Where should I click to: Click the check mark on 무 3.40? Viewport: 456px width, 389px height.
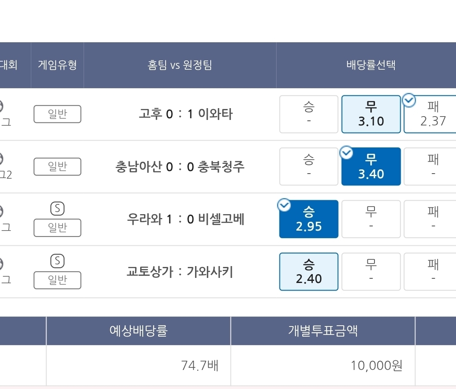pyautogui.click(x=346, y=152)
